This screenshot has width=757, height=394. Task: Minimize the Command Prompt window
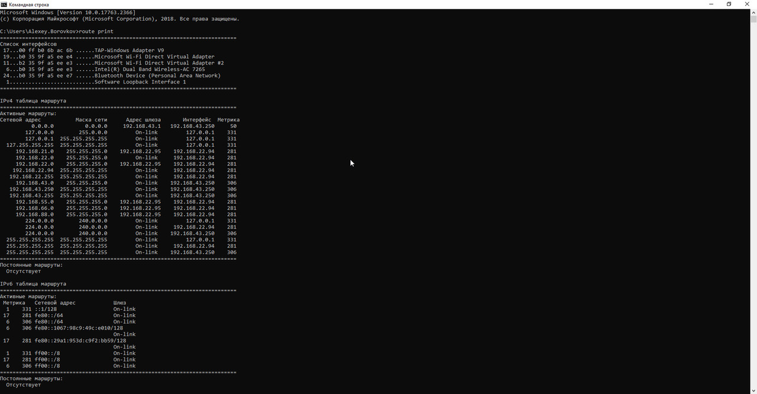tap(712, 4)
